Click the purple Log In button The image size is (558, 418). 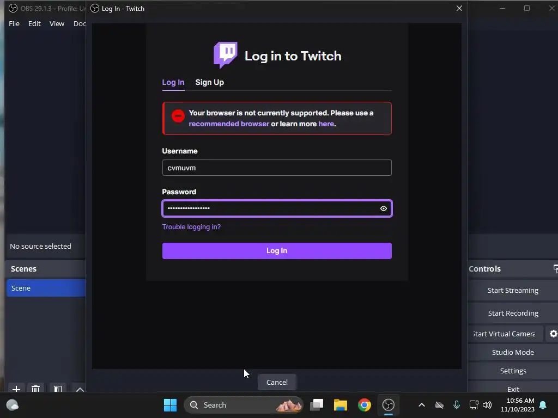pyautogui.click(x=277, y=250)
